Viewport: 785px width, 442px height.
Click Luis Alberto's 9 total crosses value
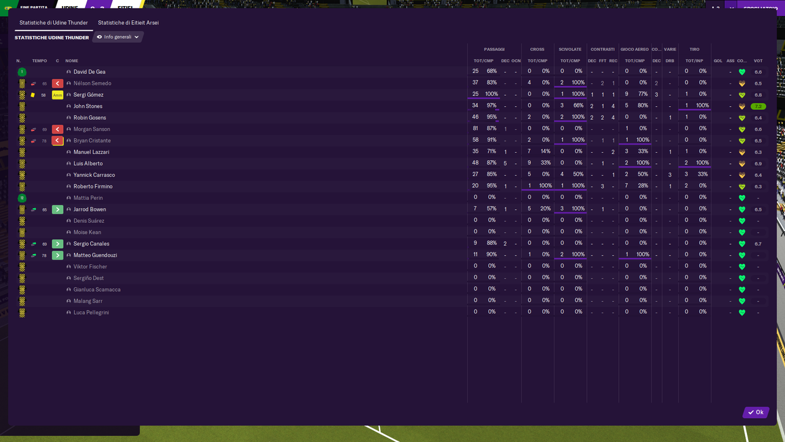tap(529, 163)
